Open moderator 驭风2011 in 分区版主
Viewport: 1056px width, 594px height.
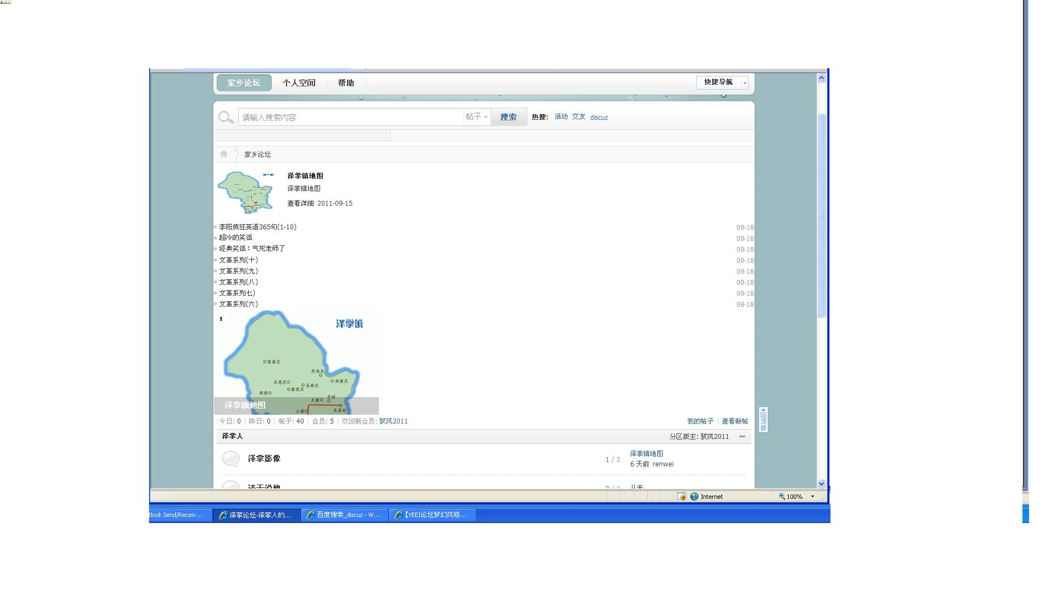click(x=714, y=437)
